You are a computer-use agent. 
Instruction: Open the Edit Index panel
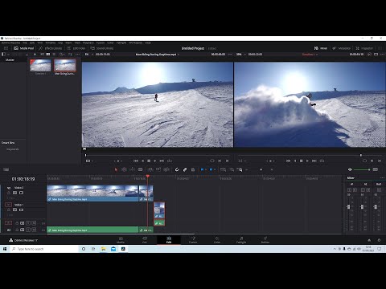(x=76, y=48)
